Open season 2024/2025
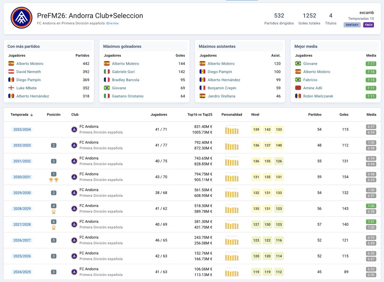 click(x=22, y=272)
